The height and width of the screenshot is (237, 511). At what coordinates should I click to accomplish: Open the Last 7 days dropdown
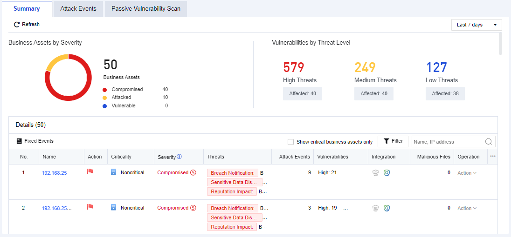[476, 25]
